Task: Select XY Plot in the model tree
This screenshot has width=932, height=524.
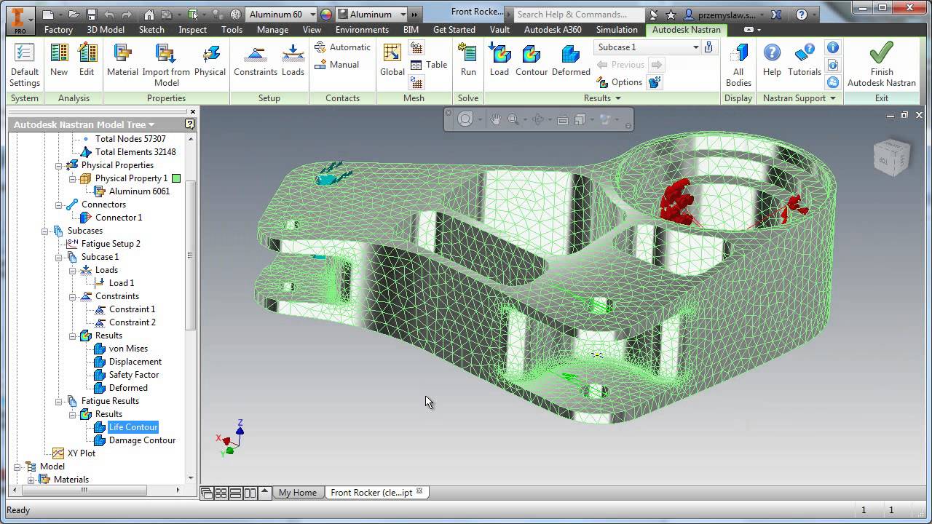Action: coord(82,453)
